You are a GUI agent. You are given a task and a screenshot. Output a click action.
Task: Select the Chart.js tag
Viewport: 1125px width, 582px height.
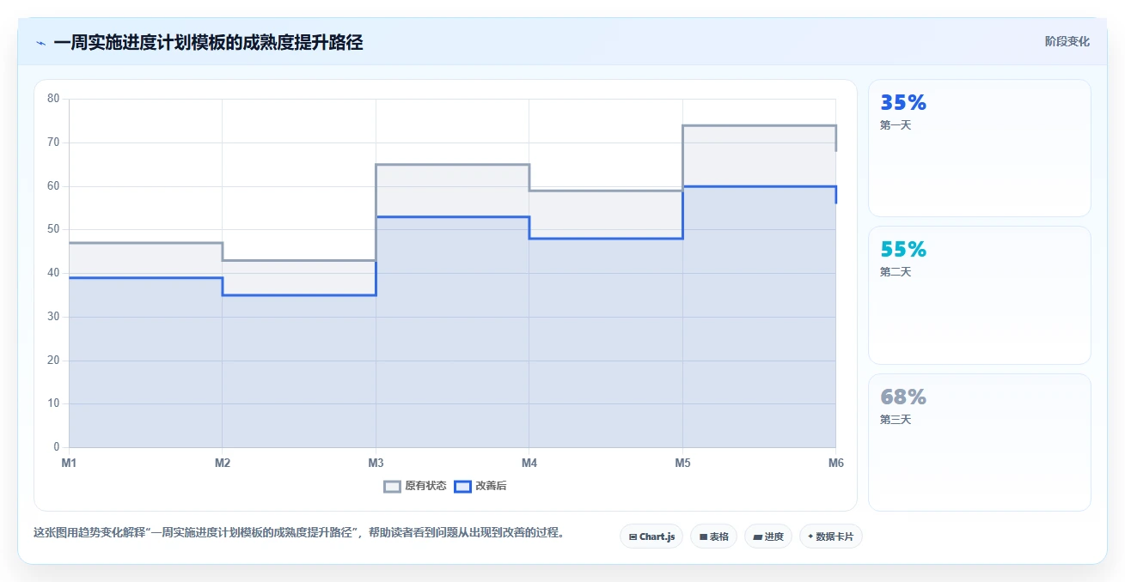click(651, 537)
